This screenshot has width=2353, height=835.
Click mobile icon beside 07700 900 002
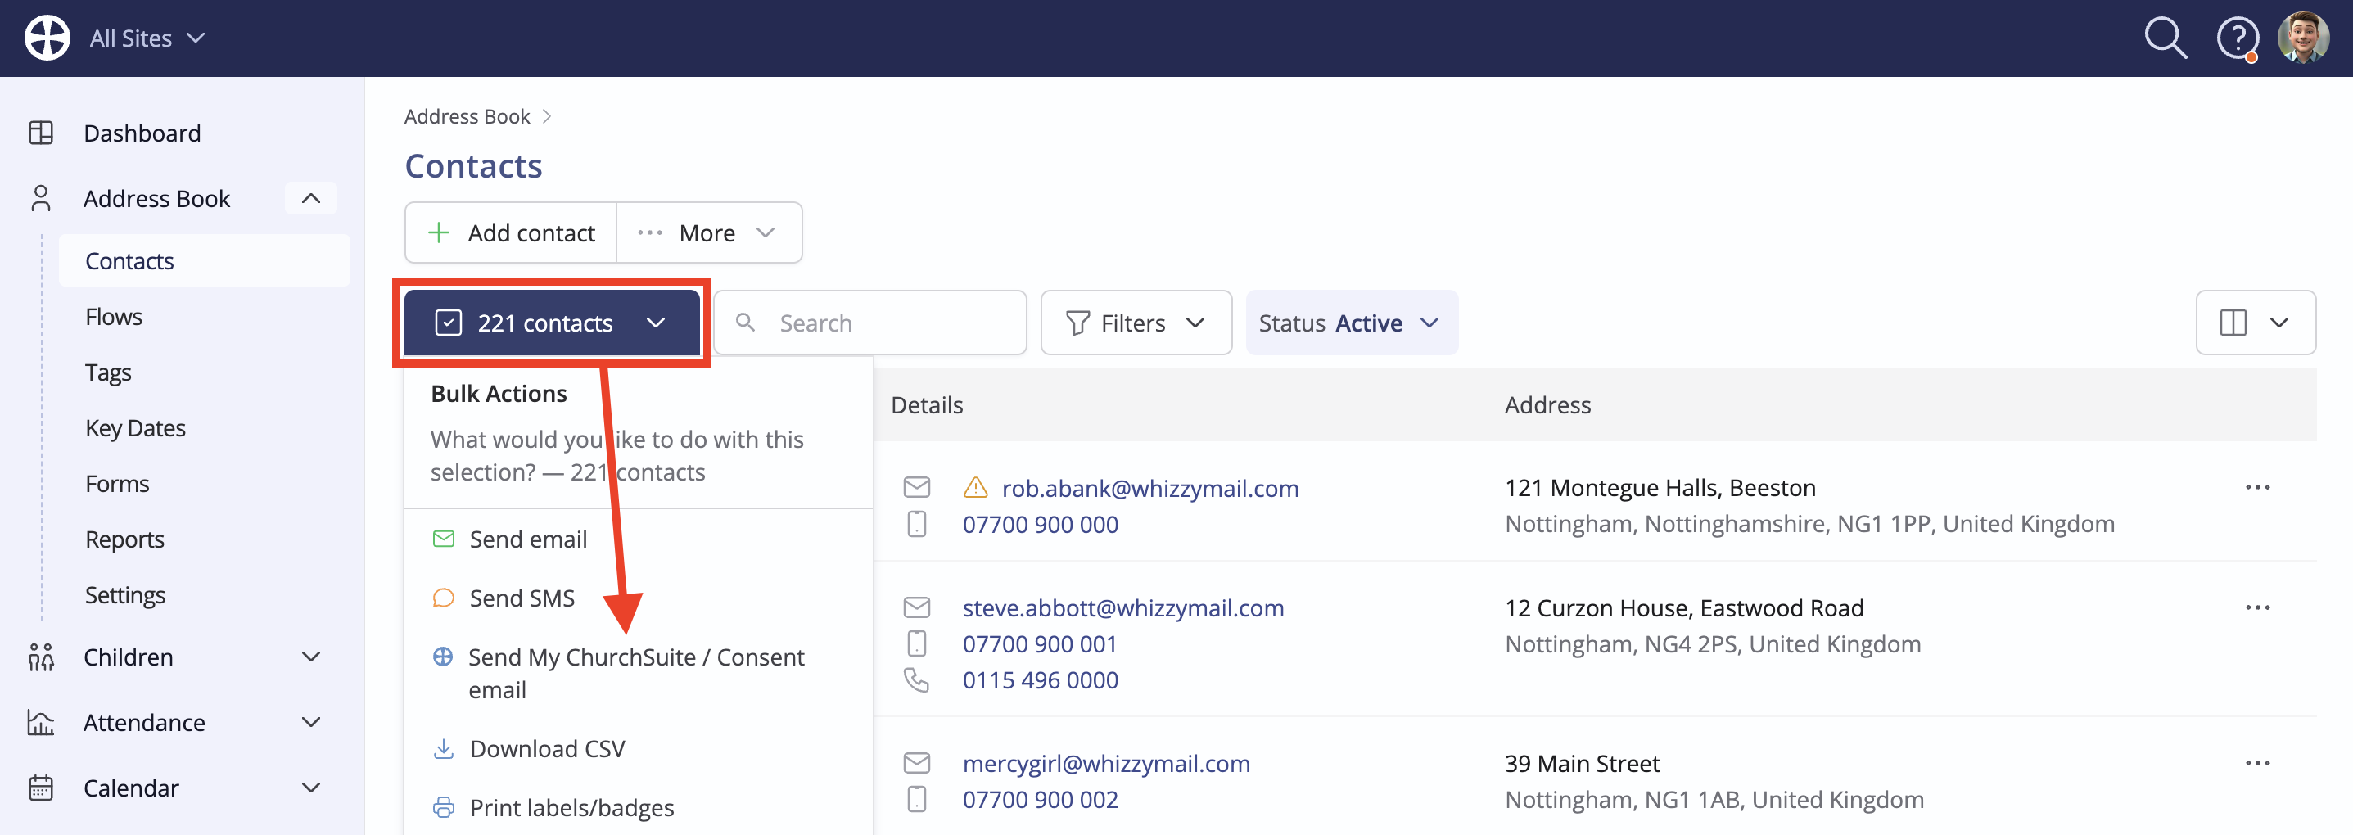pos(916,799)
